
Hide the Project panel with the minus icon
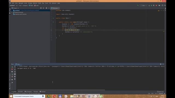point(49,8)
